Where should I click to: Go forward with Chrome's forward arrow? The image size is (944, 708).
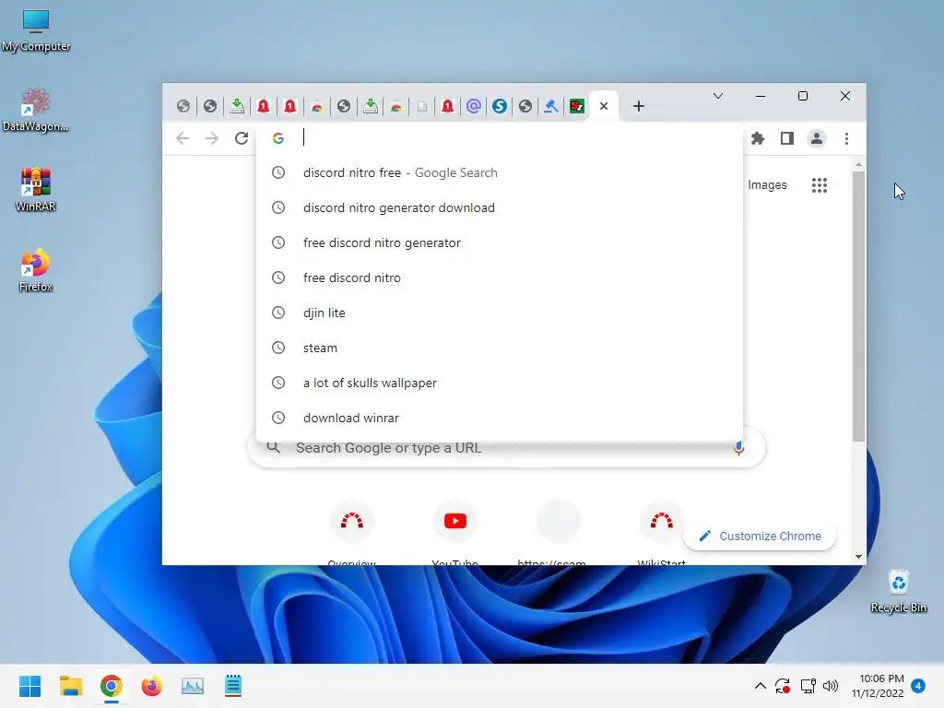click(212, 138)
